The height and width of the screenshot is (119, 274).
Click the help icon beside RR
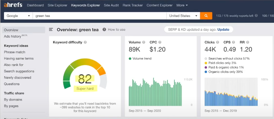click(x=248, y=42)
